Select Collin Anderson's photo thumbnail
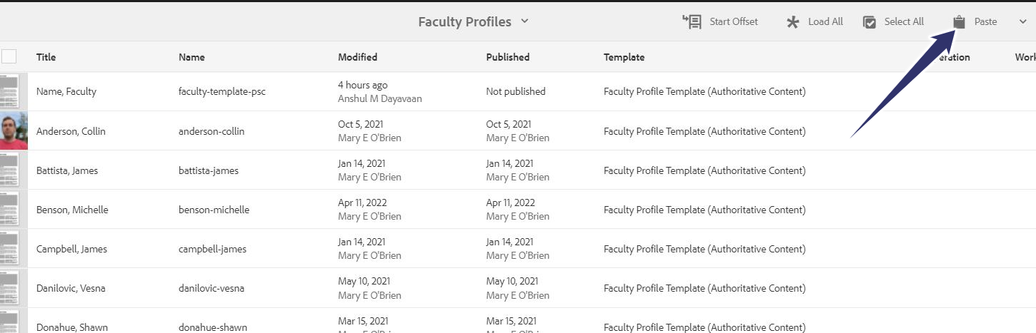This screenshot has width=1036, height=333. point(14,130)
